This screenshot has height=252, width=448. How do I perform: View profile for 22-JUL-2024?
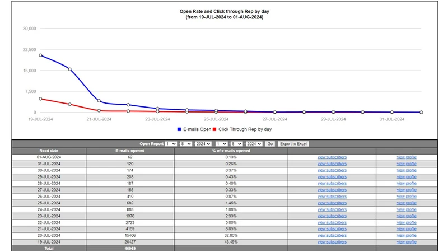[407, 222]
